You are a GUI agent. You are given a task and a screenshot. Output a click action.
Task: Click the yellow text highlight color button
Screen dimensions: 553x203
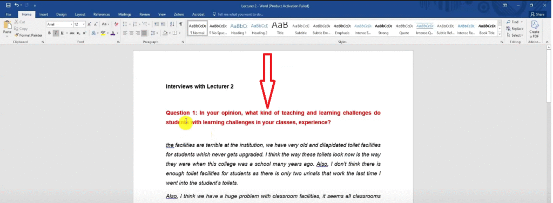[x=103, y=33]
